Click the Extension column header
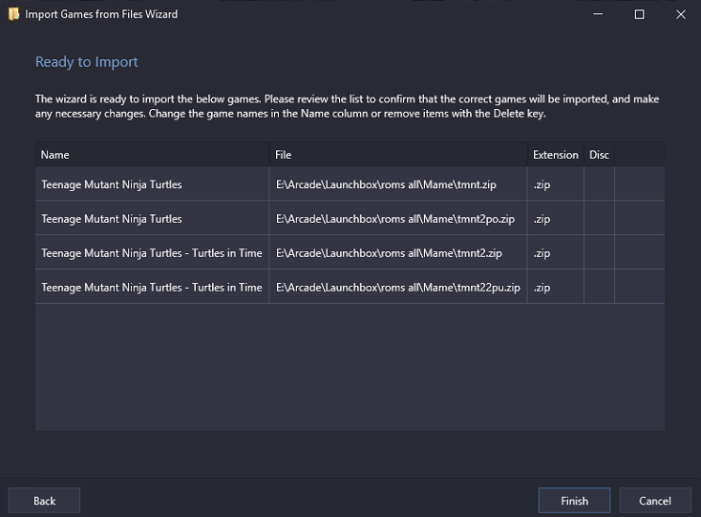The image size is (701, 517). click(x=556, y=155)
